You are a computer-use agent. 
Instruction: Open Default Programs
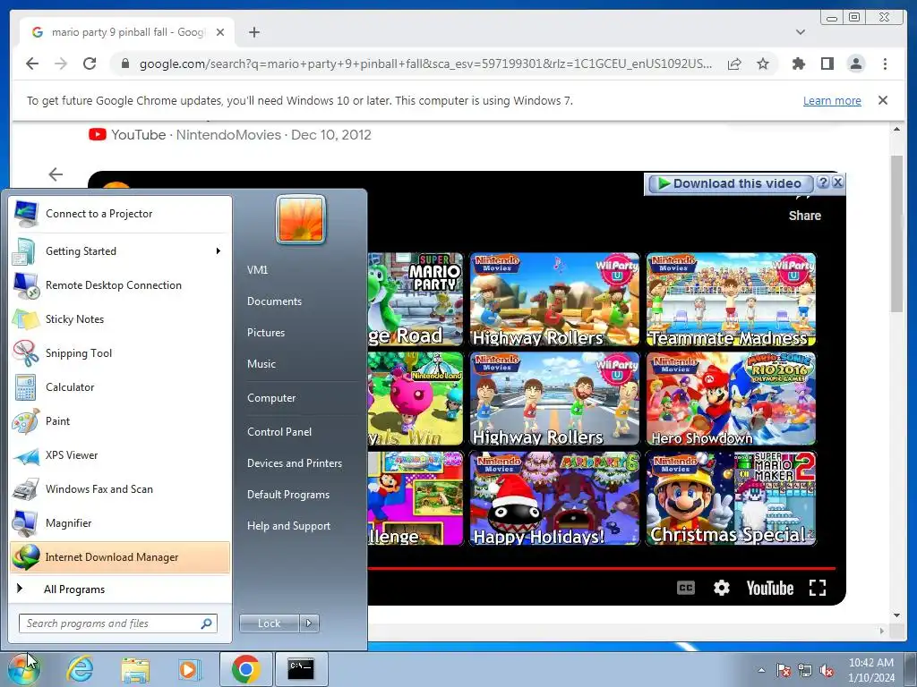(x=288, y=495)
